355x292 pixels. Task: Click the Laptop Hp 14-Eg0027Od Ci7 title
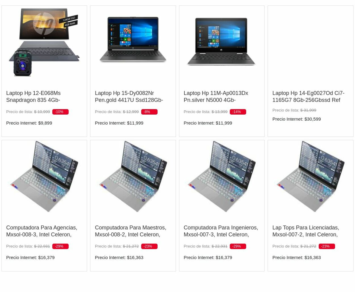pos(308,96)
